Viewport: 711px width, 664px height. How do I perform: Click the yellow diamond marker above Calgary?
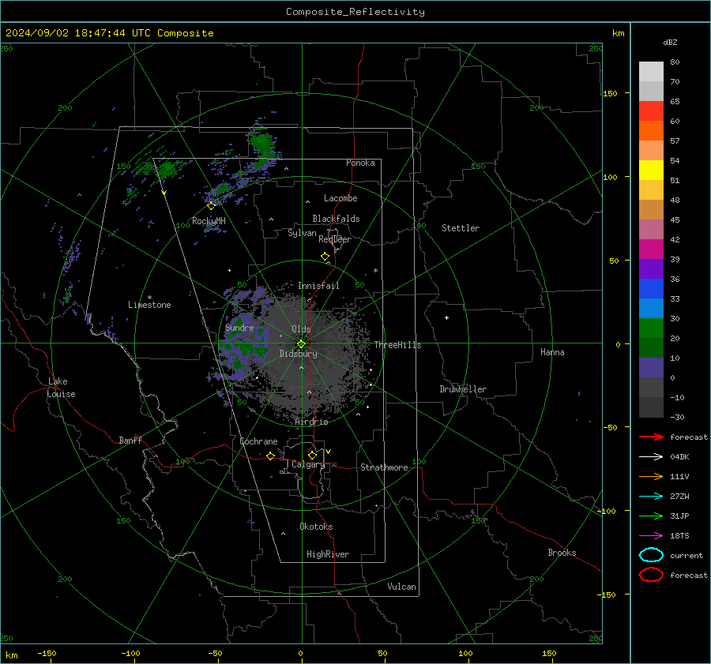(x=312, y=455)
